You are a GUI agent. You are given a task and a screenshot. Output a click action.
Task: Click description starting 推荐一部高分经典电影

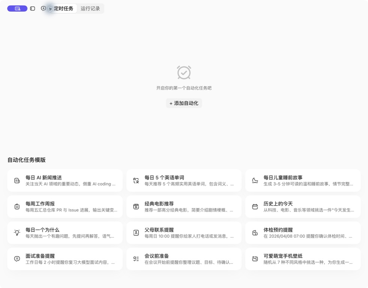pos(189,210)
